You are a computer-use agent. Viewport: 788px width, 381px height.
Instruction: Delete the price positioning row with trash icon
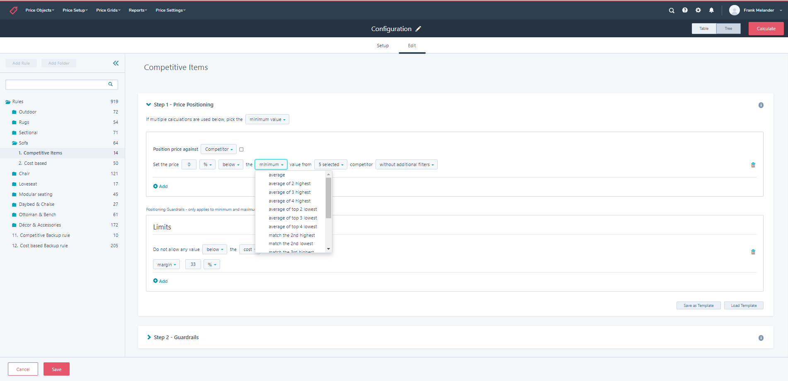753,165
